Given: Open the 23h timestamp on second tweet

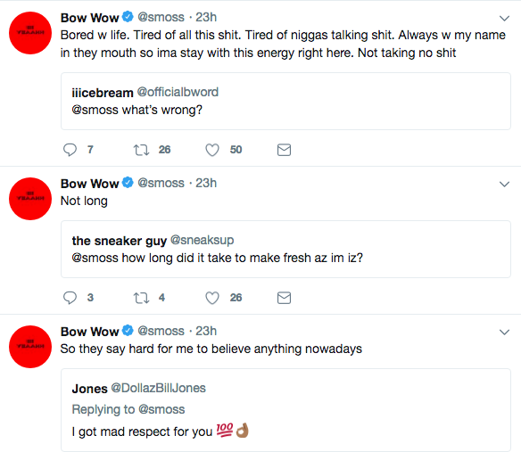Looking at the screenshot, I should click(x=206, y=183).
